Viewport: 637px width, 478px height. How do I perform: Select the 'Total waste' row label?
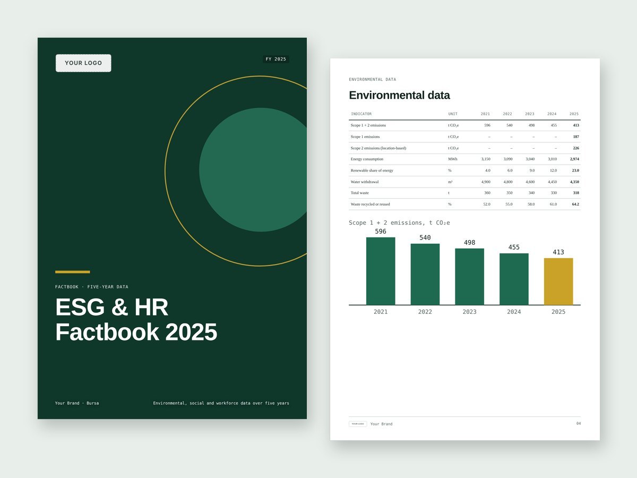click(x=360, y=193)
